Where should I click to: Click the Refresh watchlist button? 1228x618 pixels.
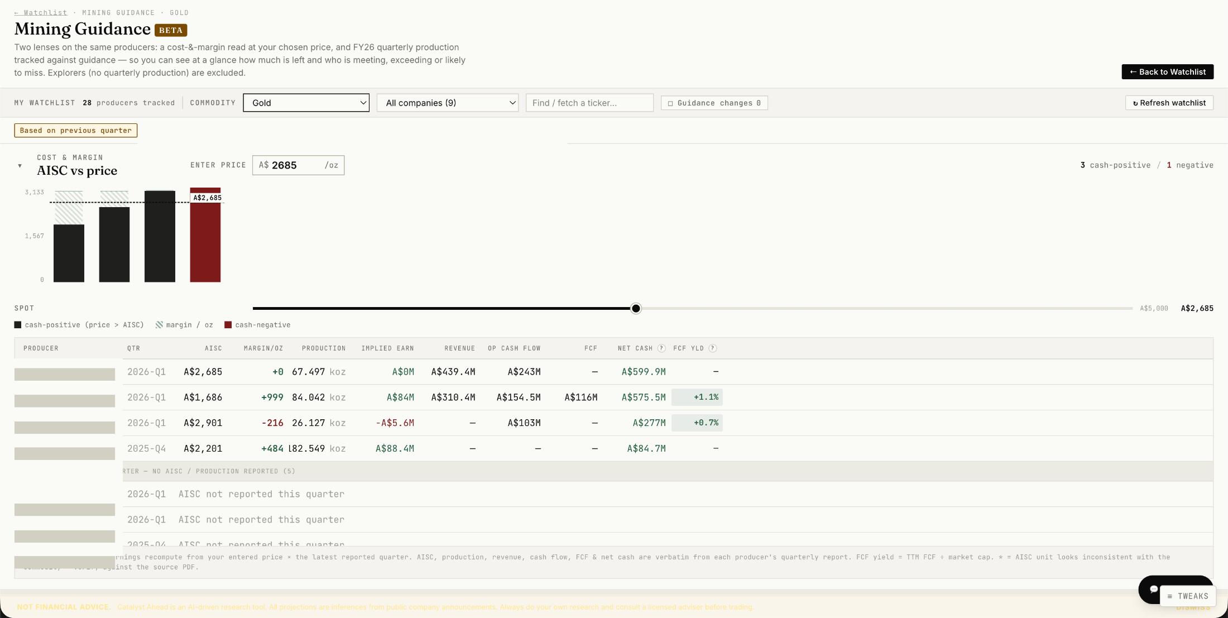click(1169, 103)
